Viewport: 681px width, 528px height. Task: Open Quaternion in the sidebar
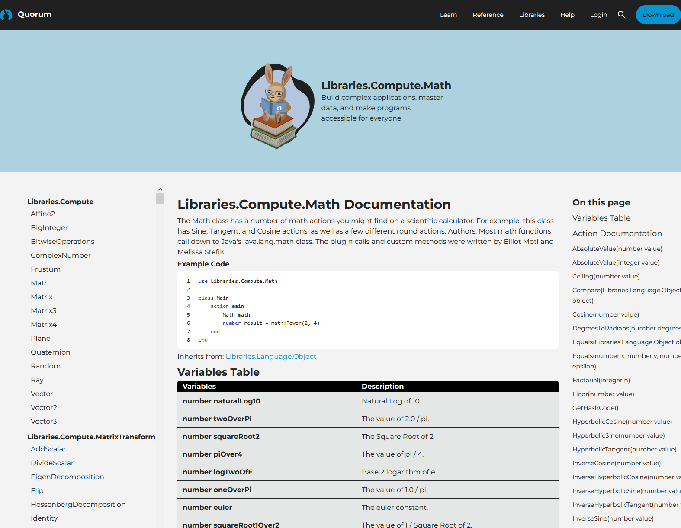click(50, 352)
